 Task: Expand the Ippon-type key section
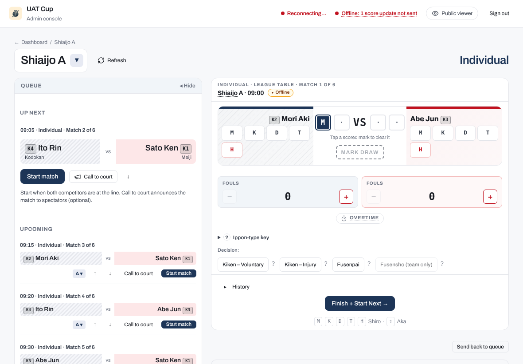tap(243, 237)
